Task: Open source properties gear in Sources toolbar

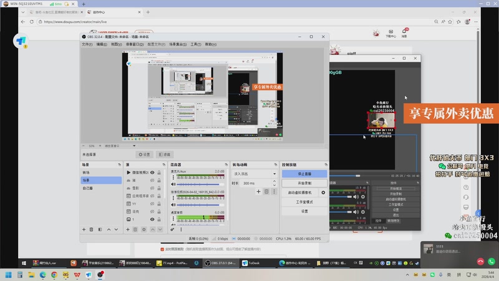Action: point(144,230)
